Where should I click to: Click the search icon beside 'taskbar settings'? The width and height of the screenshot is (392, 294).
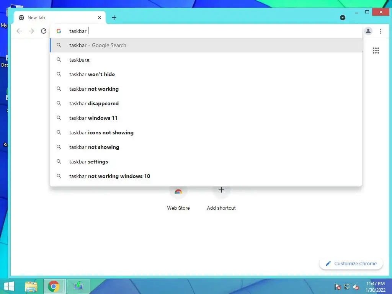pyautogui.click(x=59, y=162)
